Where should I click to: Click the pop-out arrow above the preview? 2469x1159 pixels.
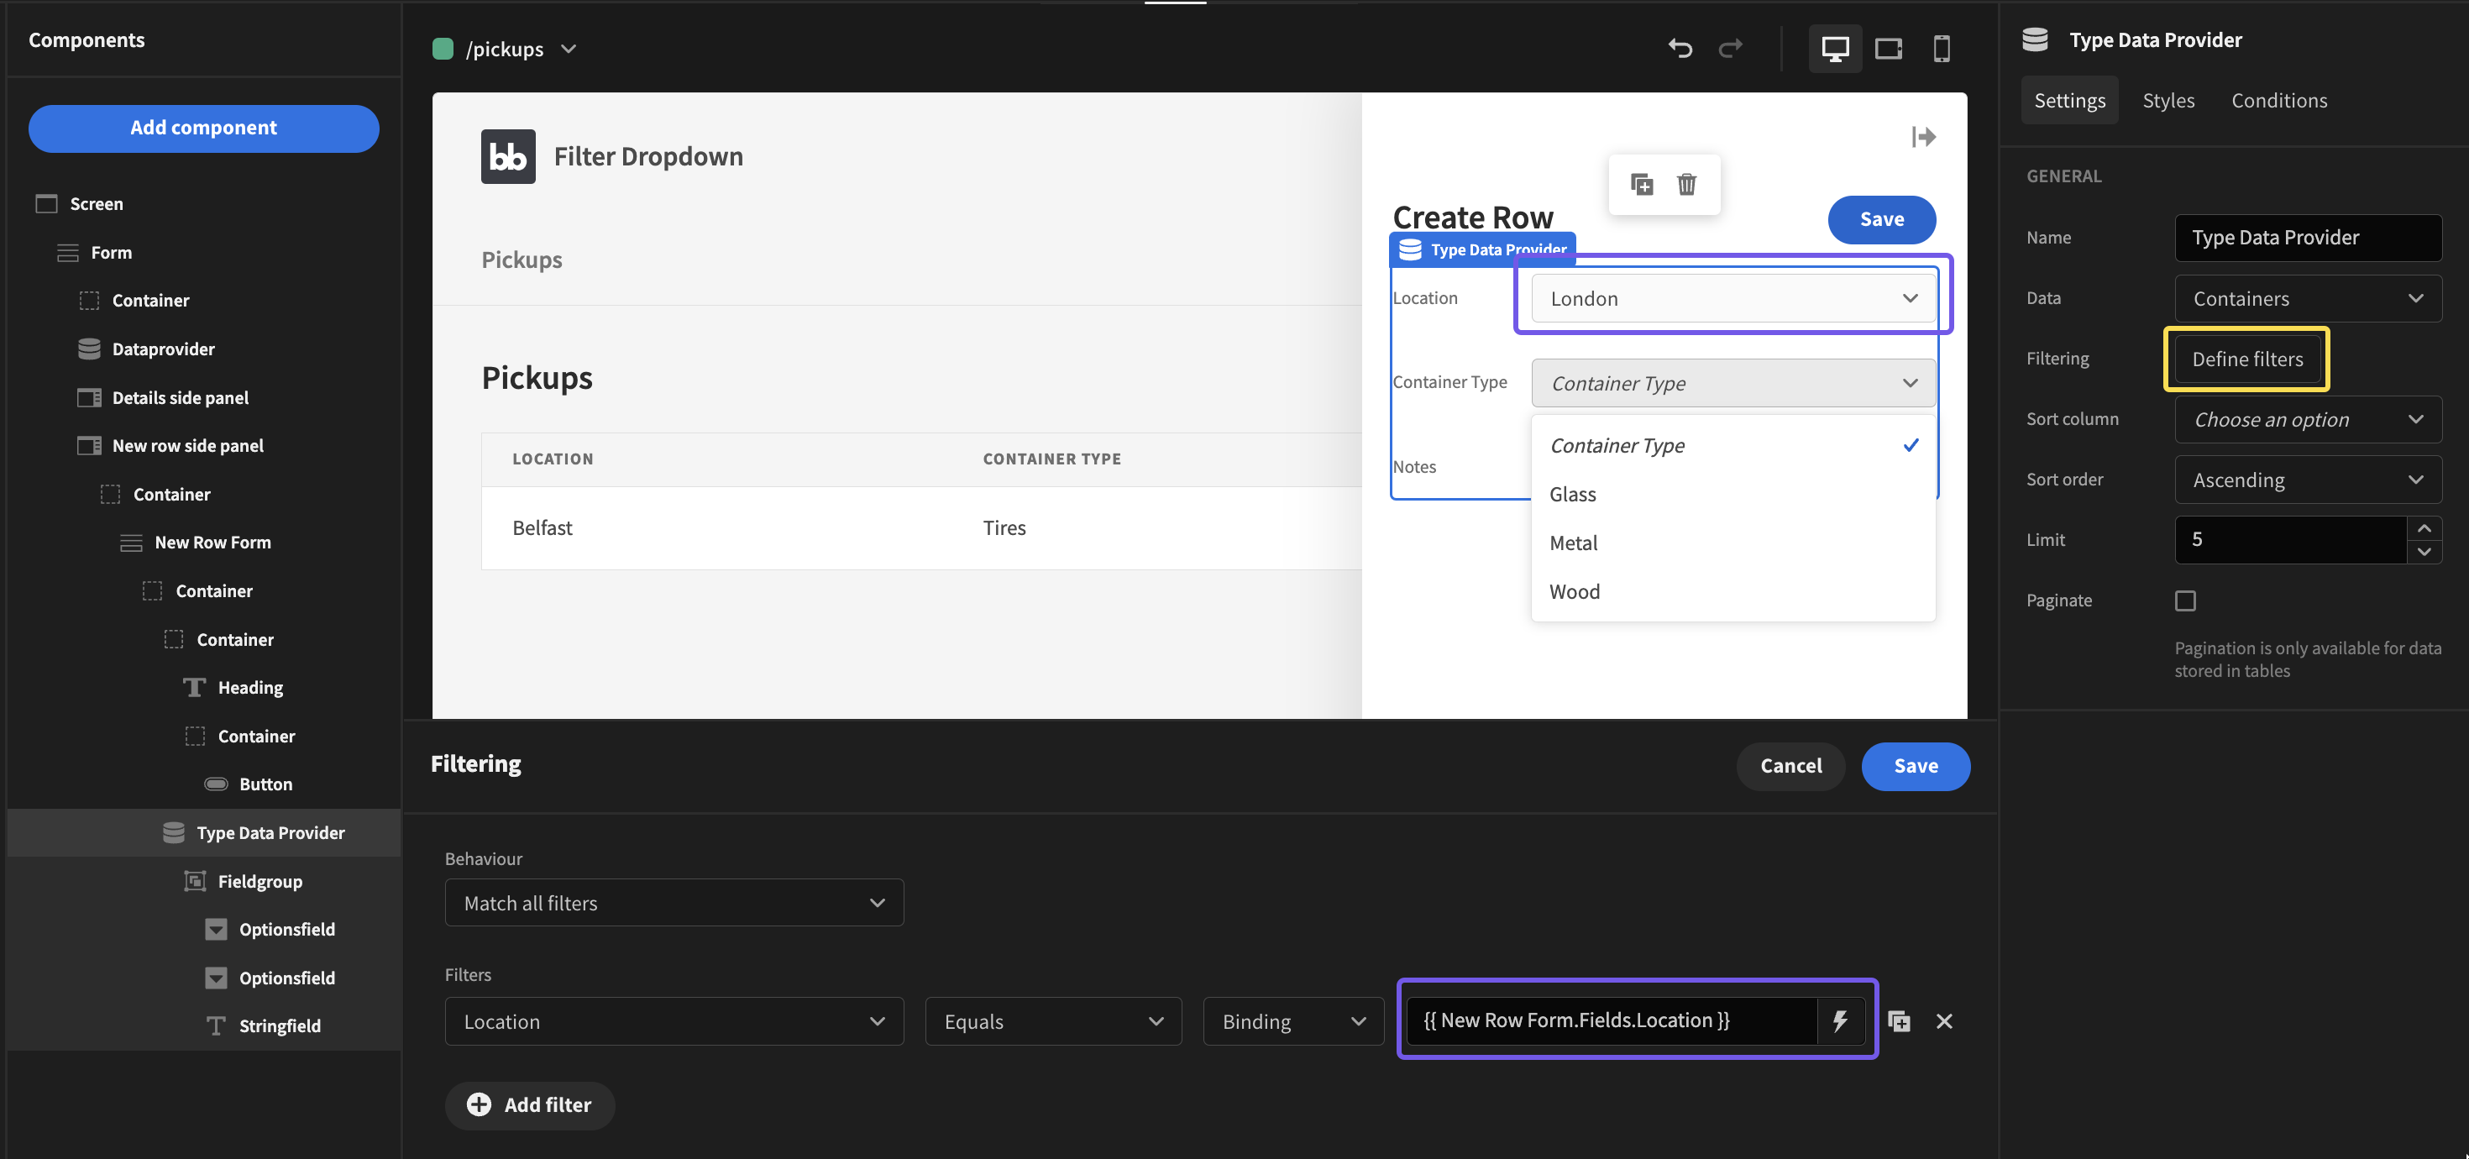pos(1925,136)
